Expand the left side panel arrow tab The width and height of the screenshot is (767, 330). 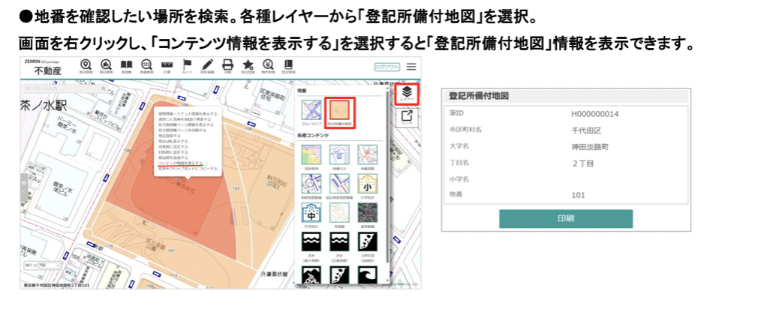[23, 184]
